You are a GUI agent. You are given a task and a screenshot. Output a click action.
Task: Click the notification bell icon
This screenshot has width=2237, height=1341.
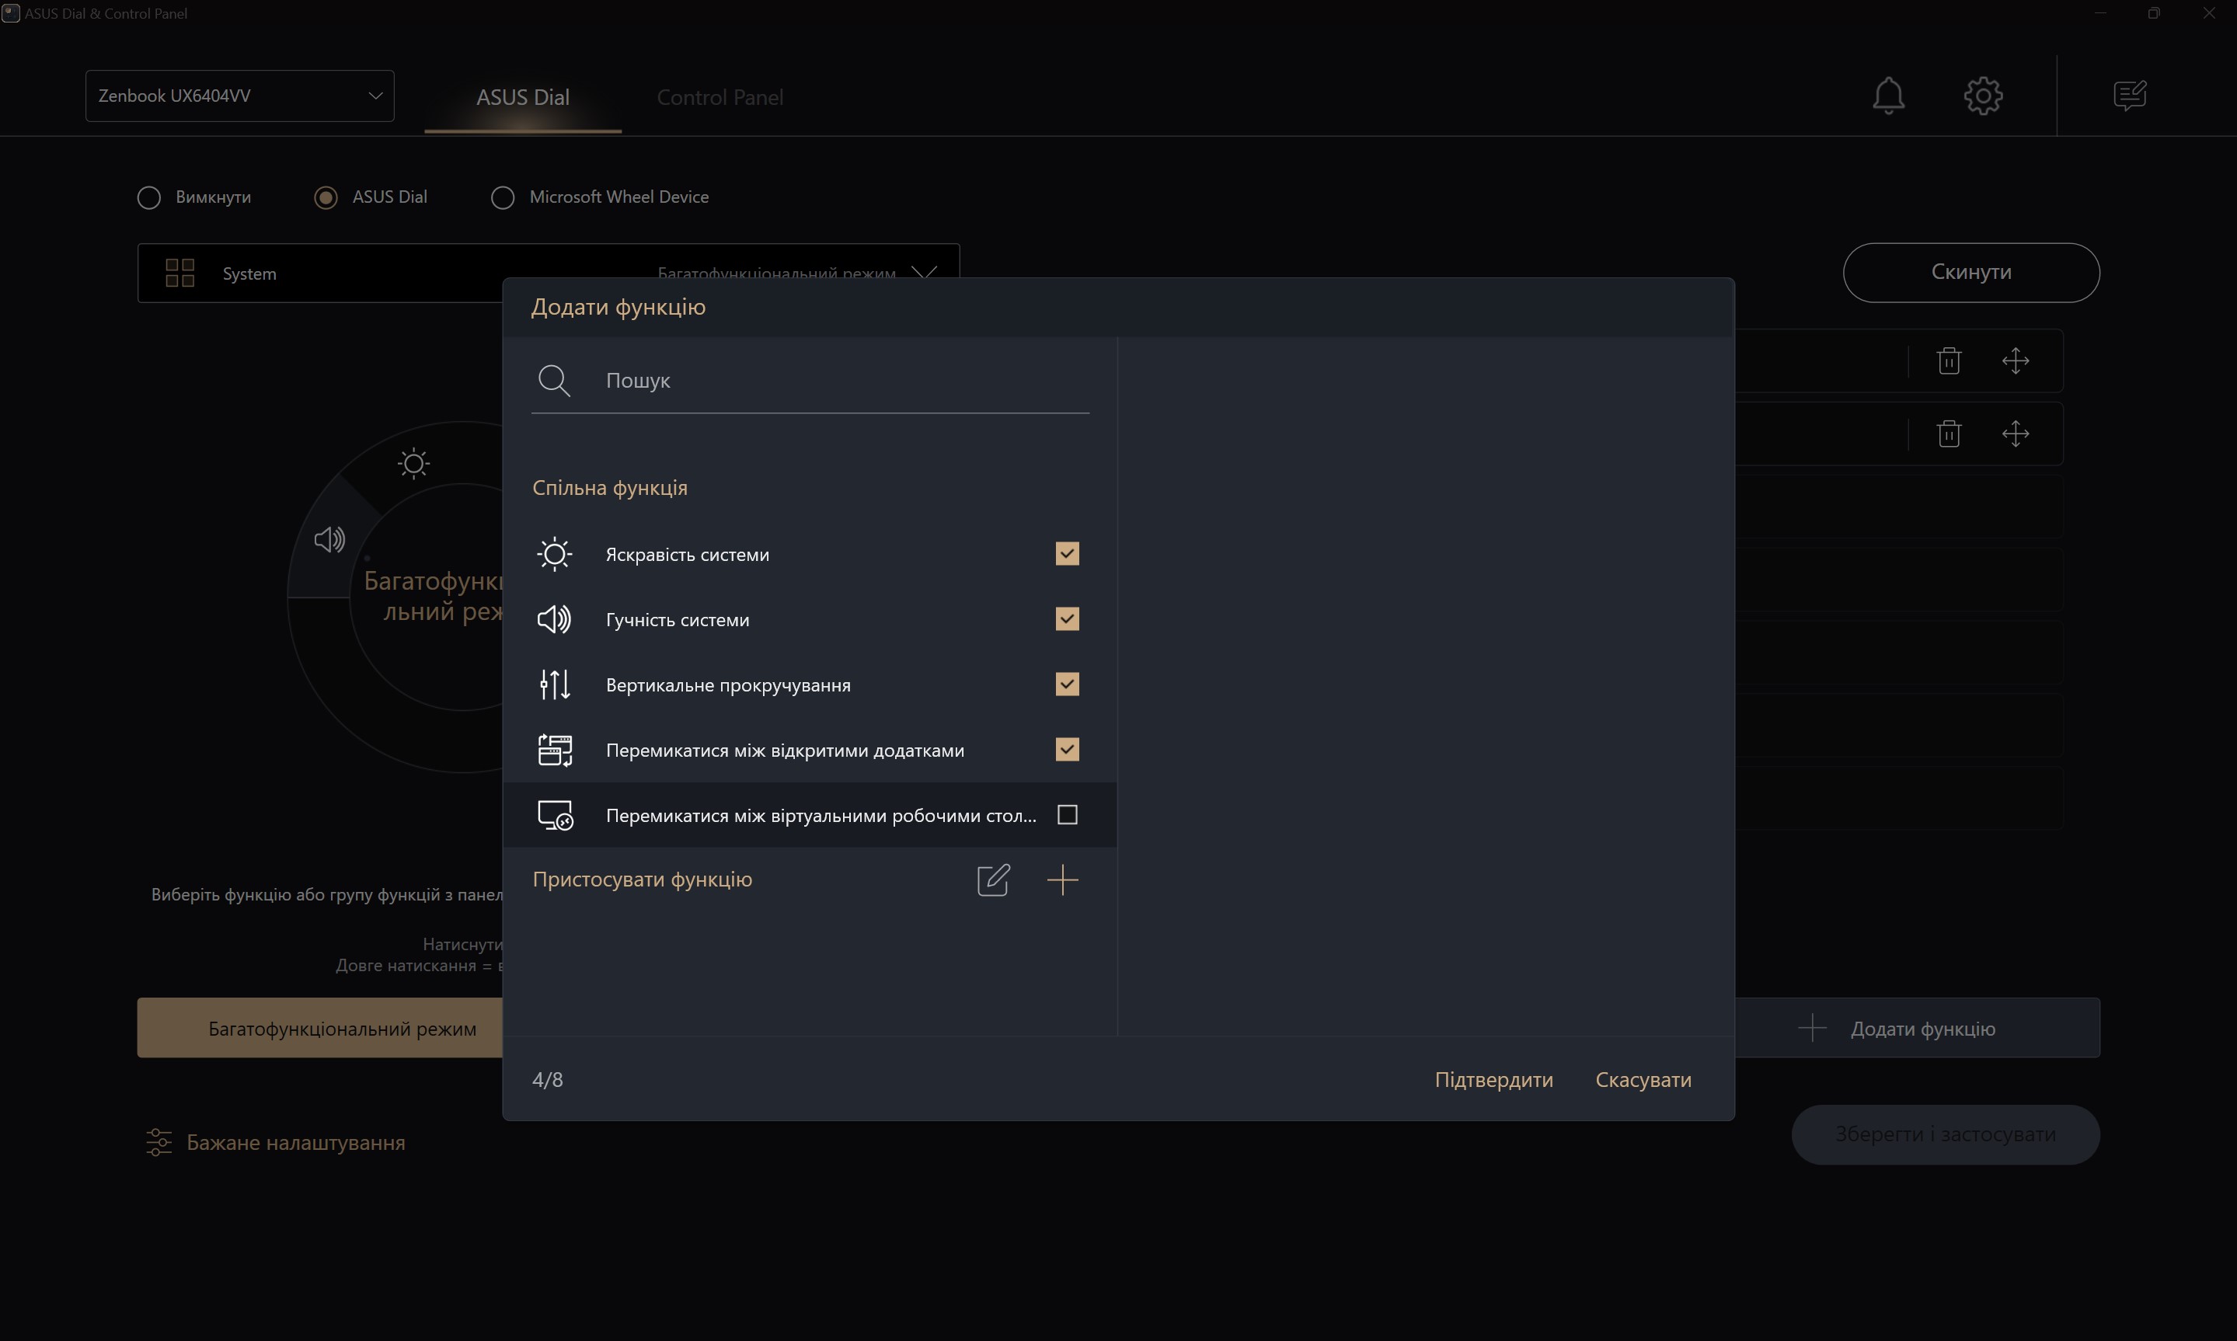1887,95
